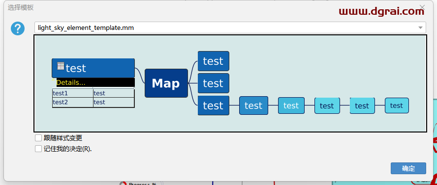Open the www.dgrai.com watermark link
Image resolution: width=437 pixels, height=185 pixels.
381,11
